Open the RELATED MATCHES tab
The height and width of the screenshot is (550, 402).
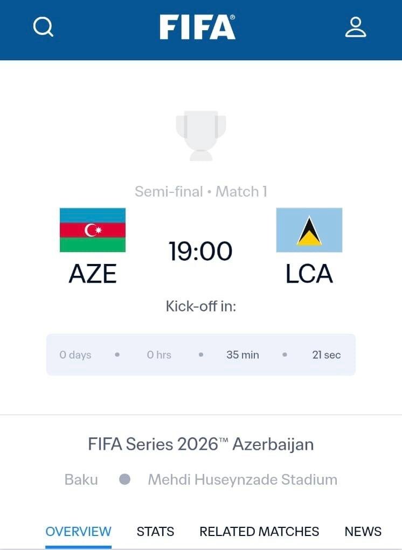click(x=259, y=532)
